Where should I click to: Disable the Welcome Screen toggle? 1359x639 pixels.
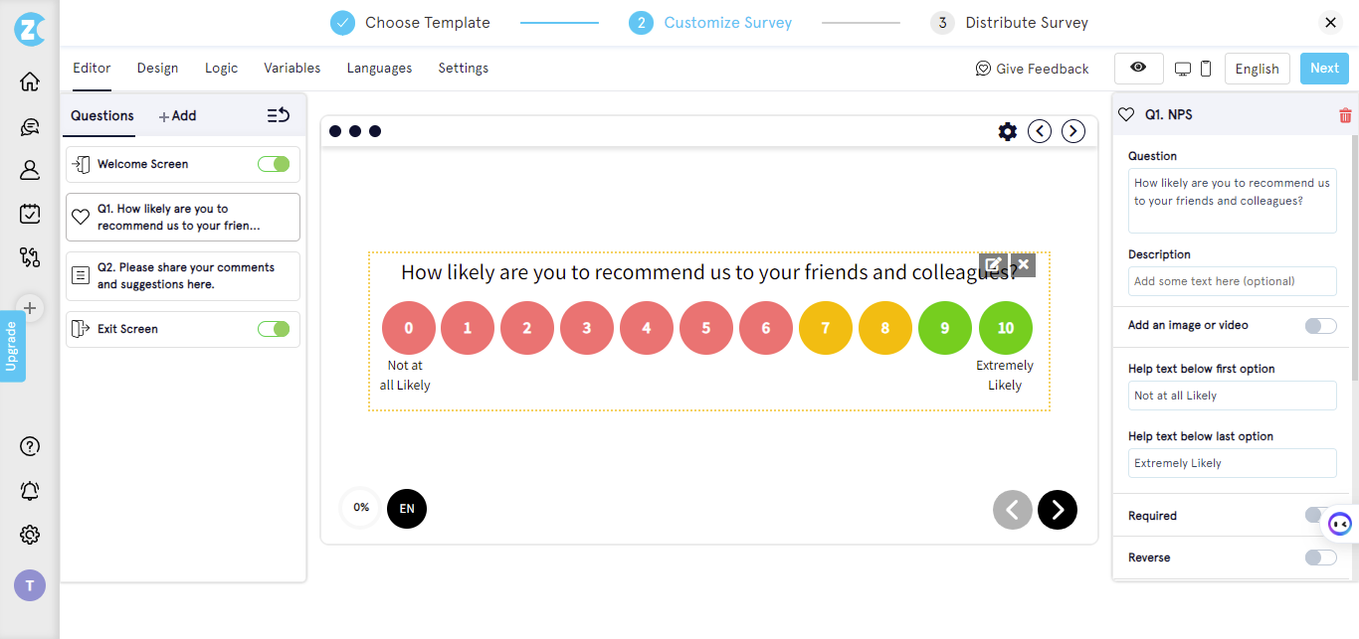click(x=274, y=164)
